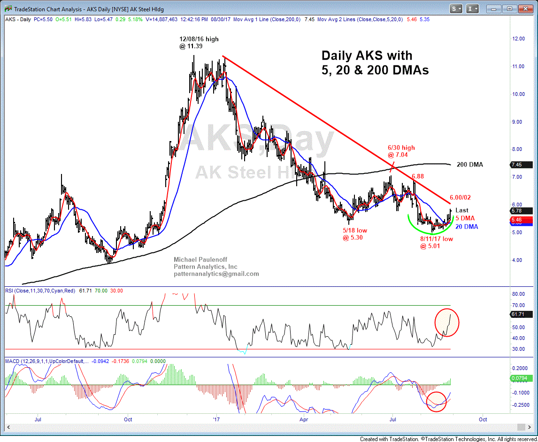Image resolution: width=538 pixels, height=442 pixels.
Task: Click the 12.00 price scale label
Action: pos(518,39)
